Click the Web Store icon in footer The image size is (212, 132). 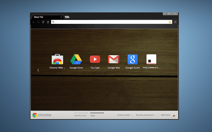174,115
